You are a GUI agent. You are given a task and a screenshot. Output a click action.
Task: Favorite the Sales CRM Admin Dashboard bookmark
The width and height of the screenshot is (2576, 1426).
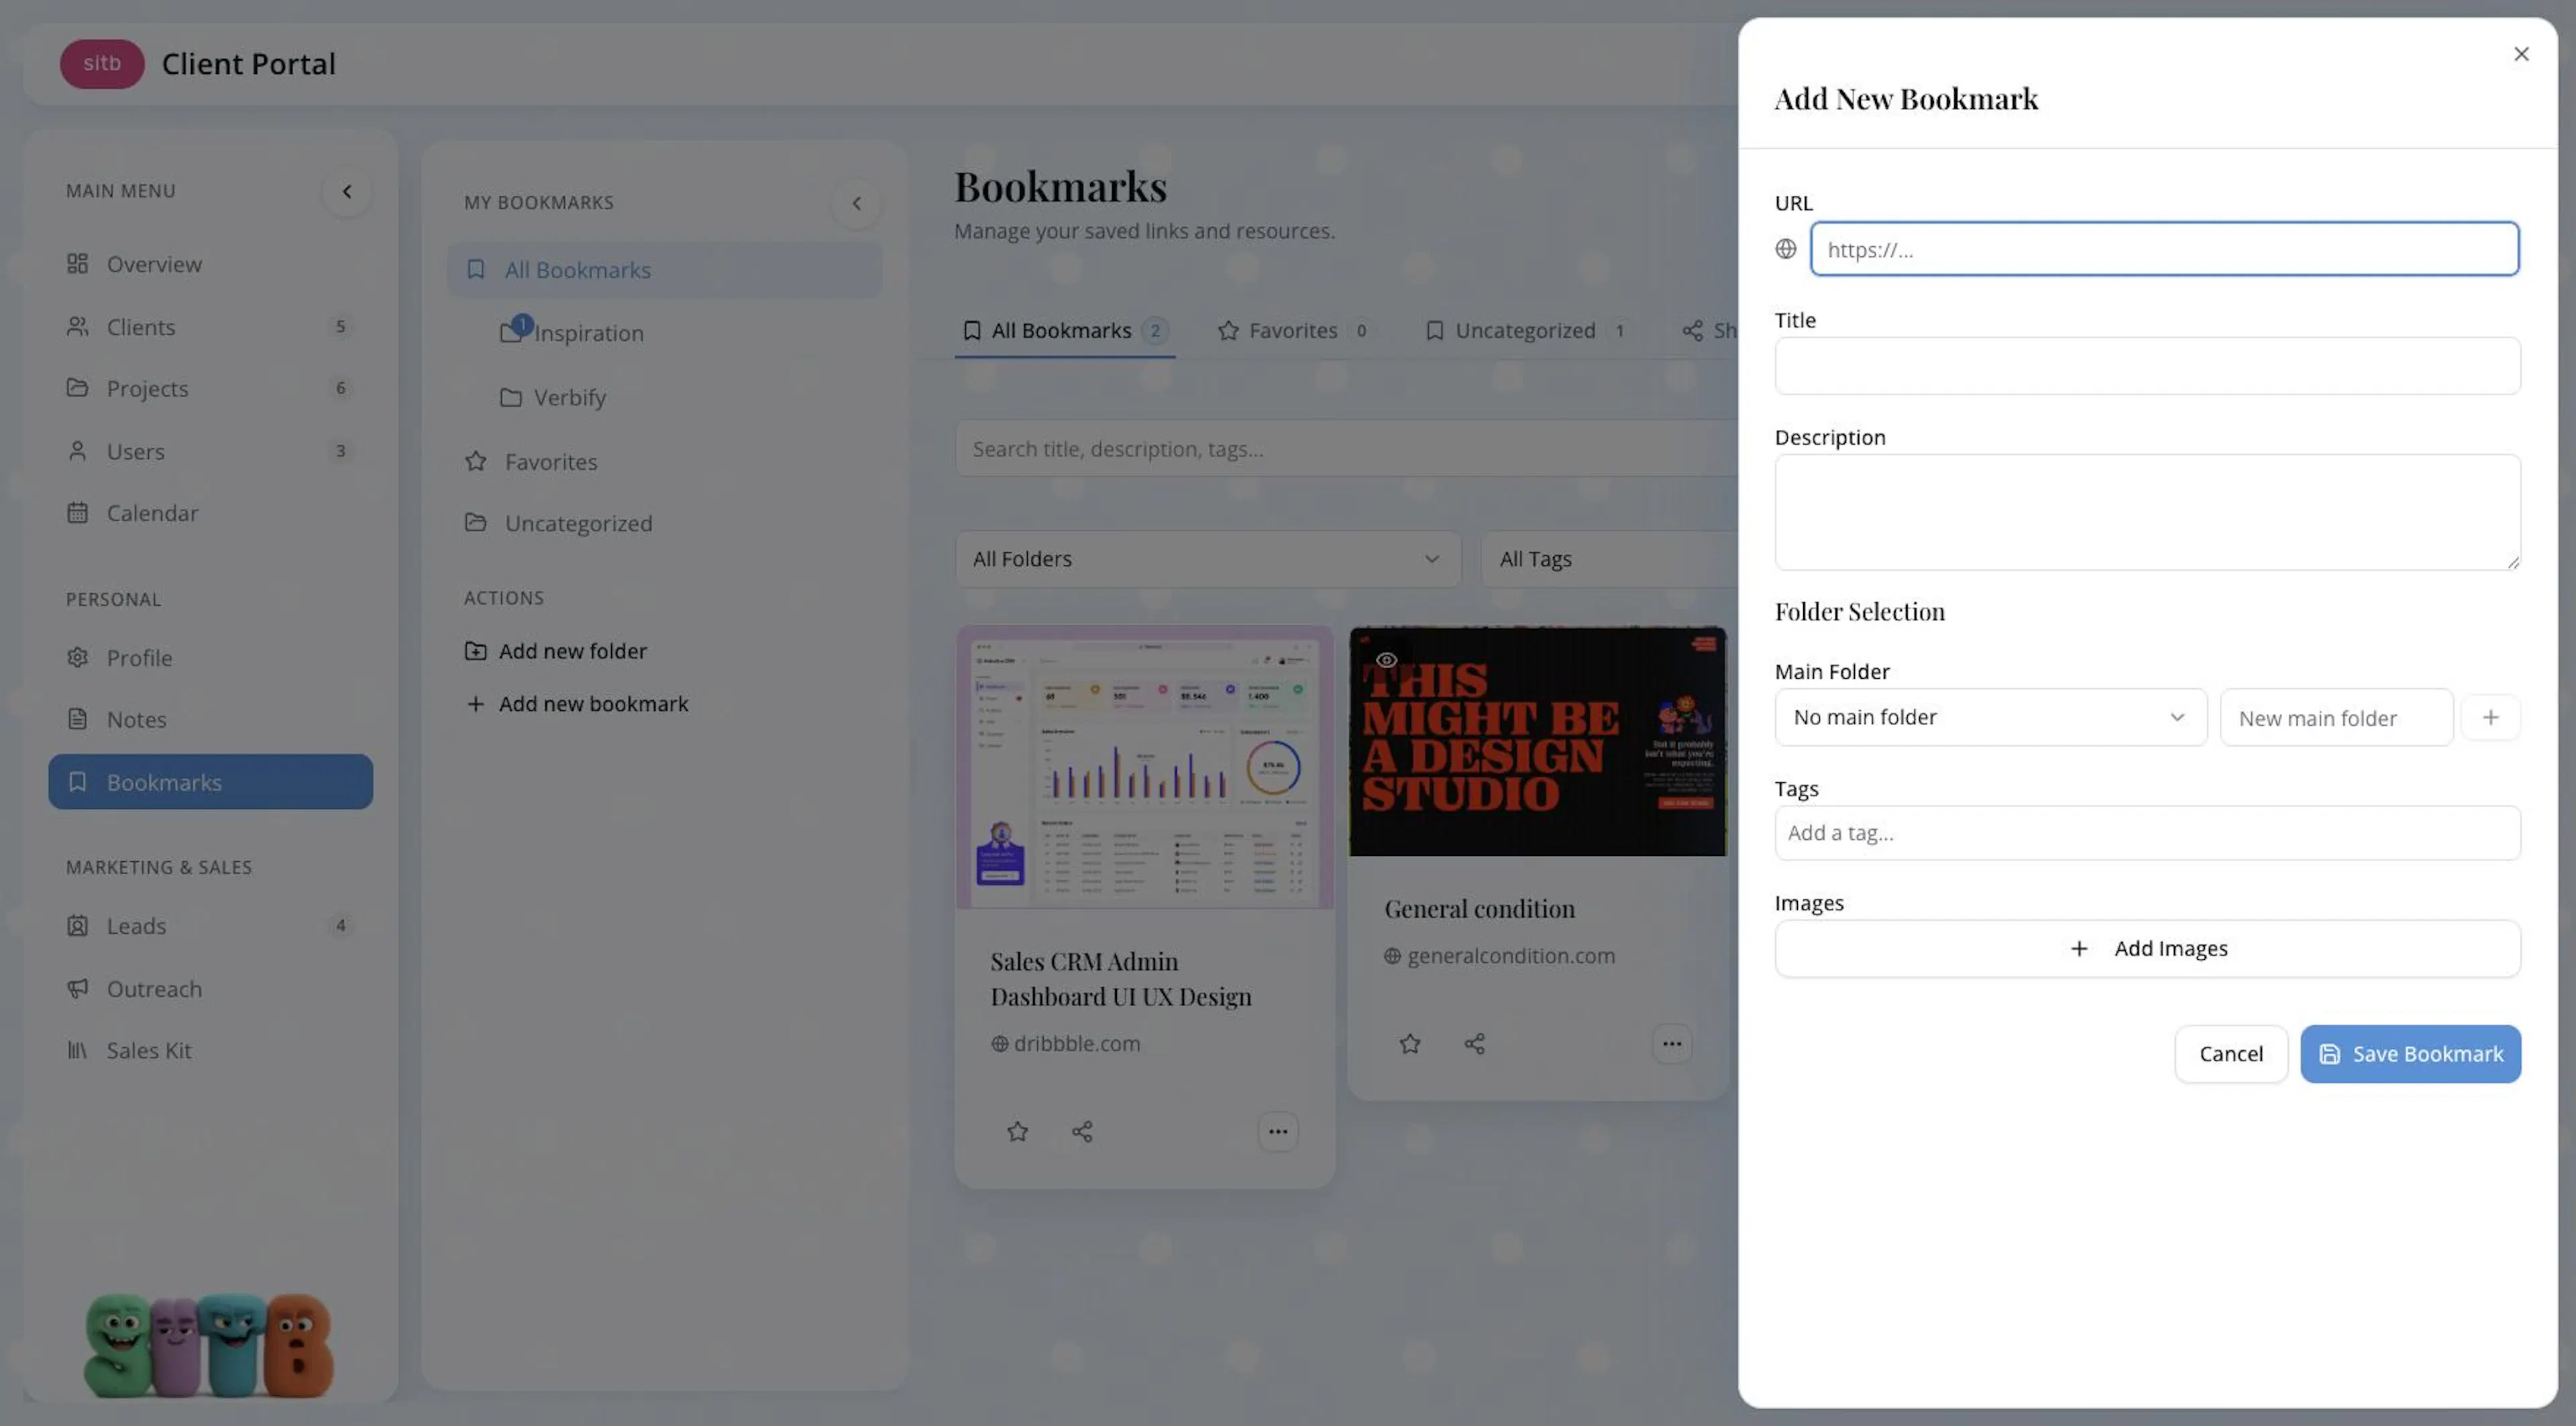(1017, 1131)
